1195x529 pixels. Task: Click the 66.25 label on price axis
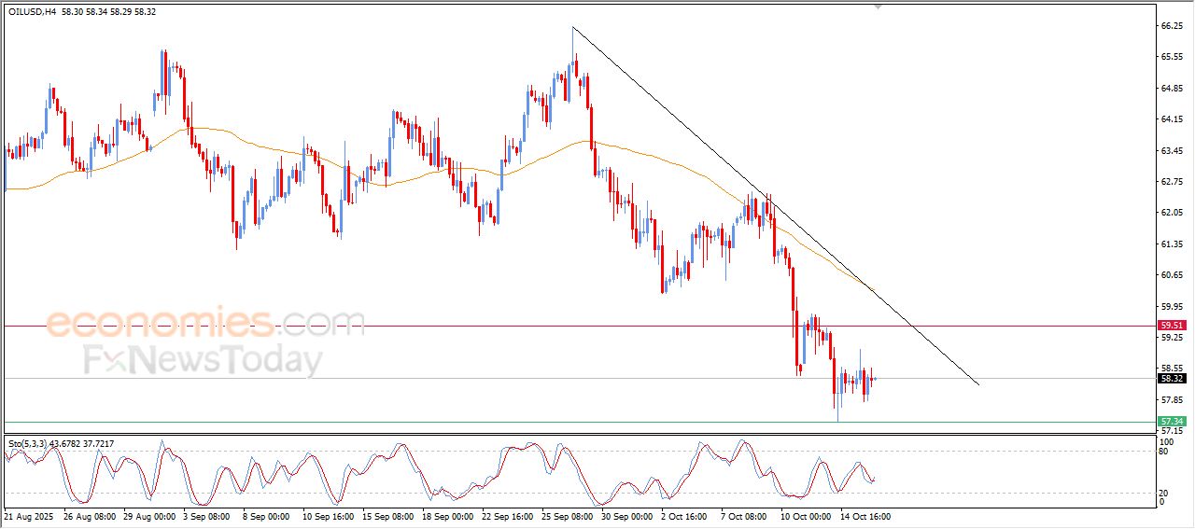click(x=1172, y=26)
